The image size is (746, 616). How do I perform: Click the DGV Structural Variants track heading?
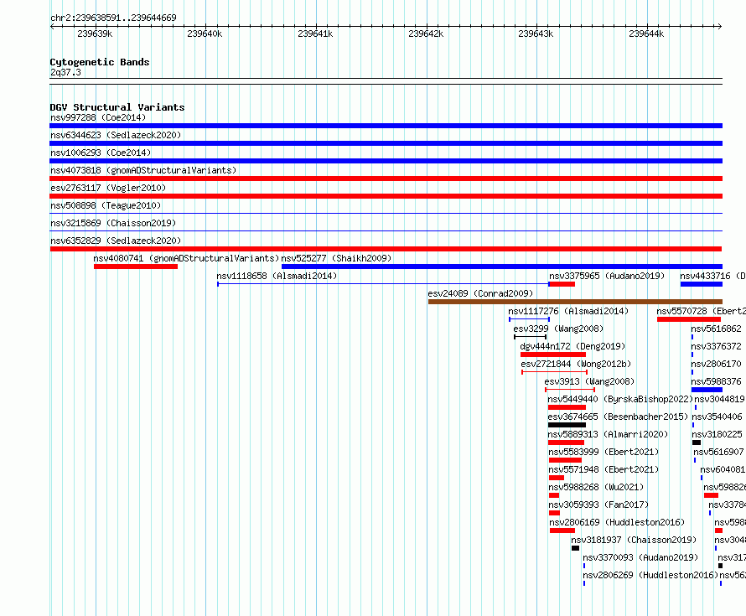[x=117, y=107]
